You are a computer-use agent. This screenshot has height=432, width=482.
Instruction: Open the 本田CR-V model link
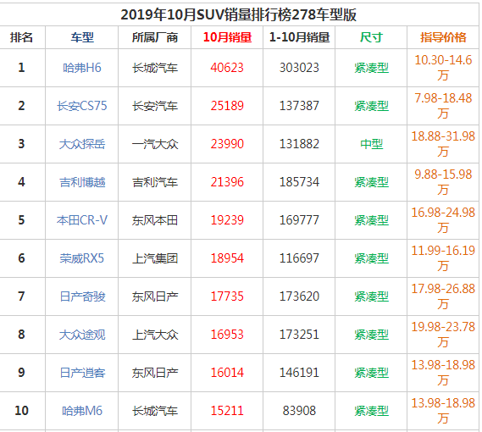82,220
